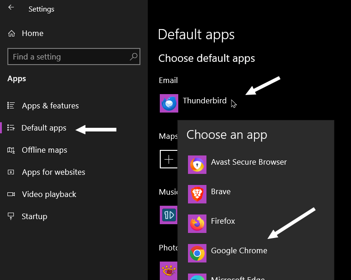
Task: Navigate to Apps for websites
Action: [53, 172]
